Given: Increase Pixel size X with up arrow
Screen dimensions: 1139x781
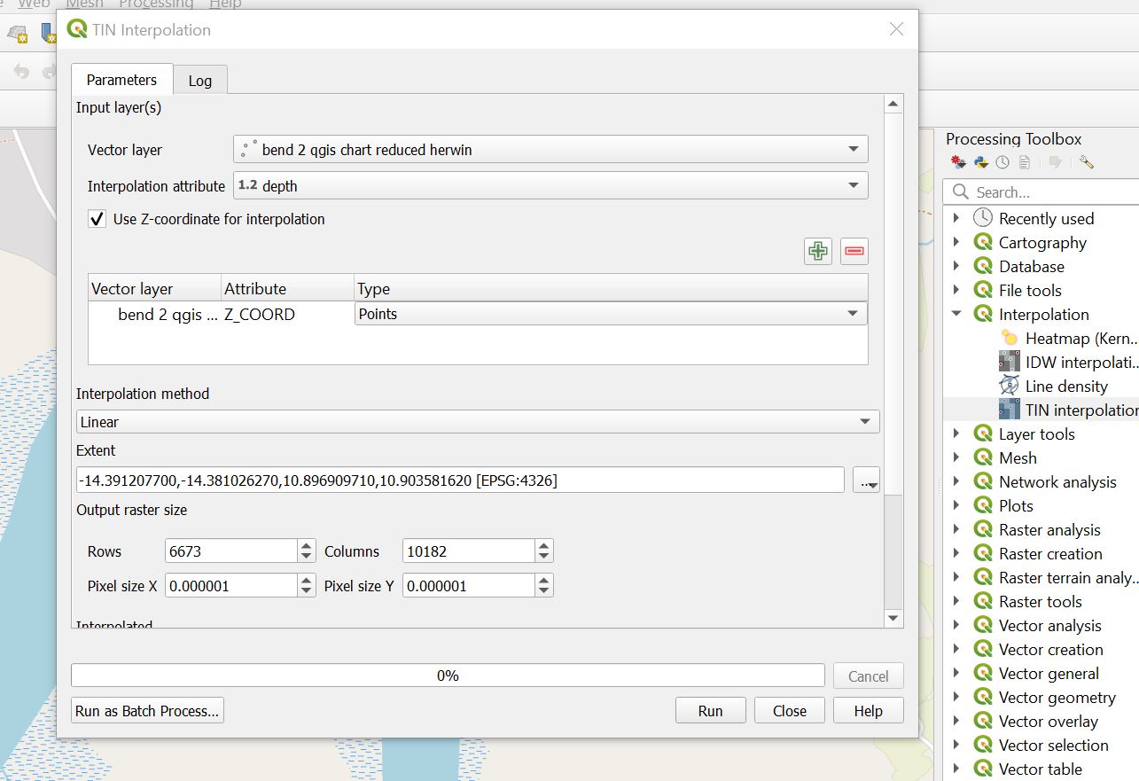Looking at the screenshot, I should (x=307, y=580).
